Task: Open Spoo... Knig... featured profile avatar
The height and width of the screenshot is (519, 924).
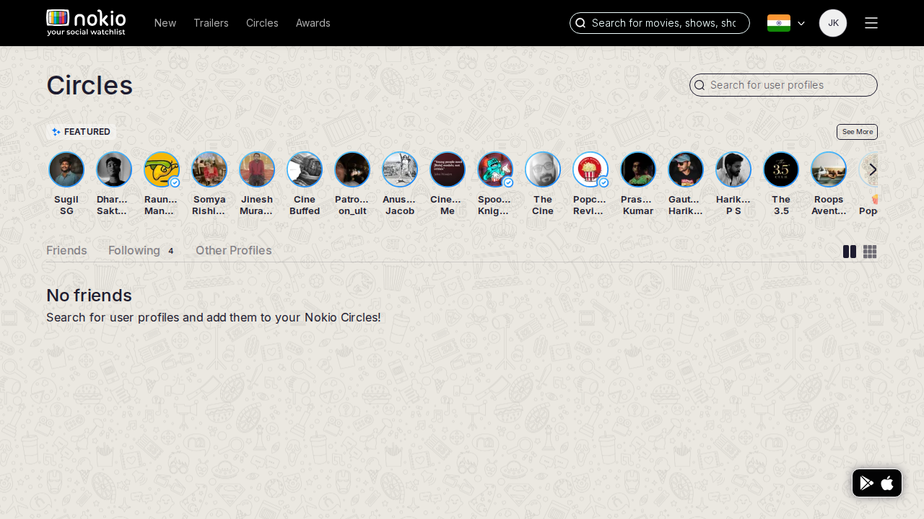Action: point(495,169)
